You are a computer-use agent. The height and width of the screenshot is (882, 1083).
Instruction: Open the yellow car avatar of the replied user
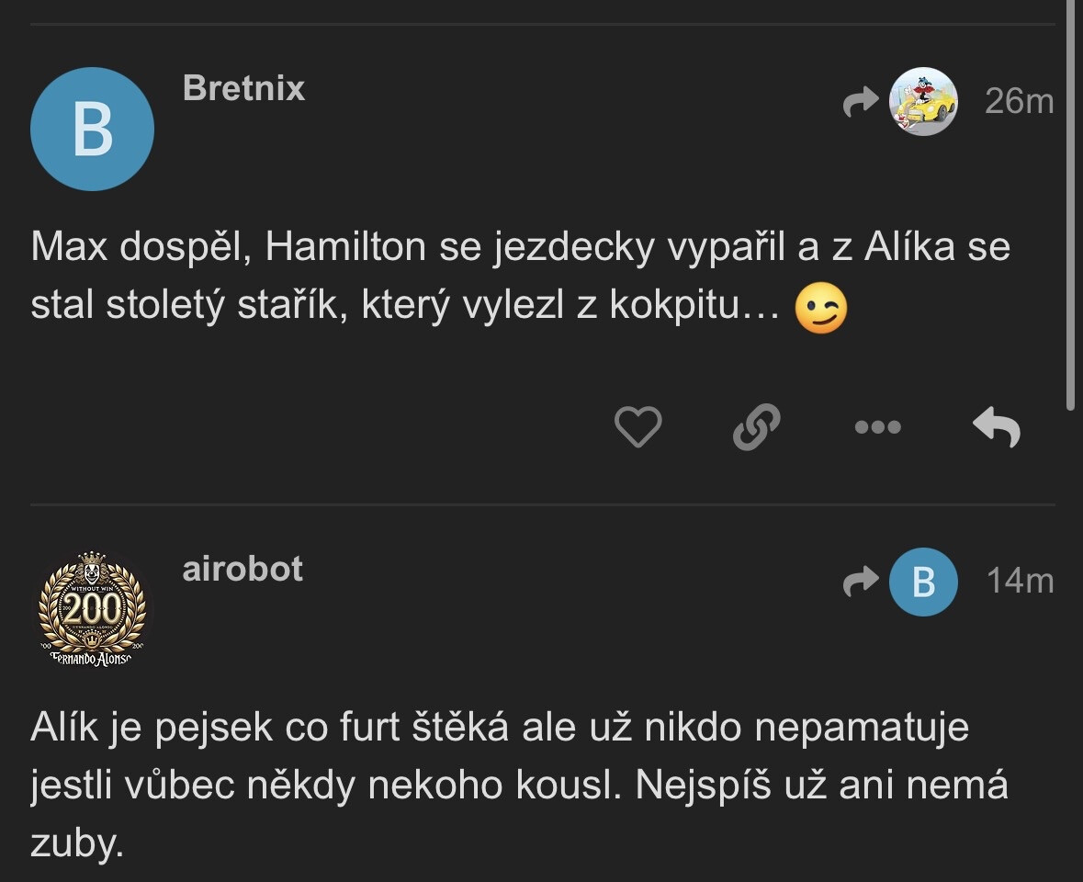[923, 102]
